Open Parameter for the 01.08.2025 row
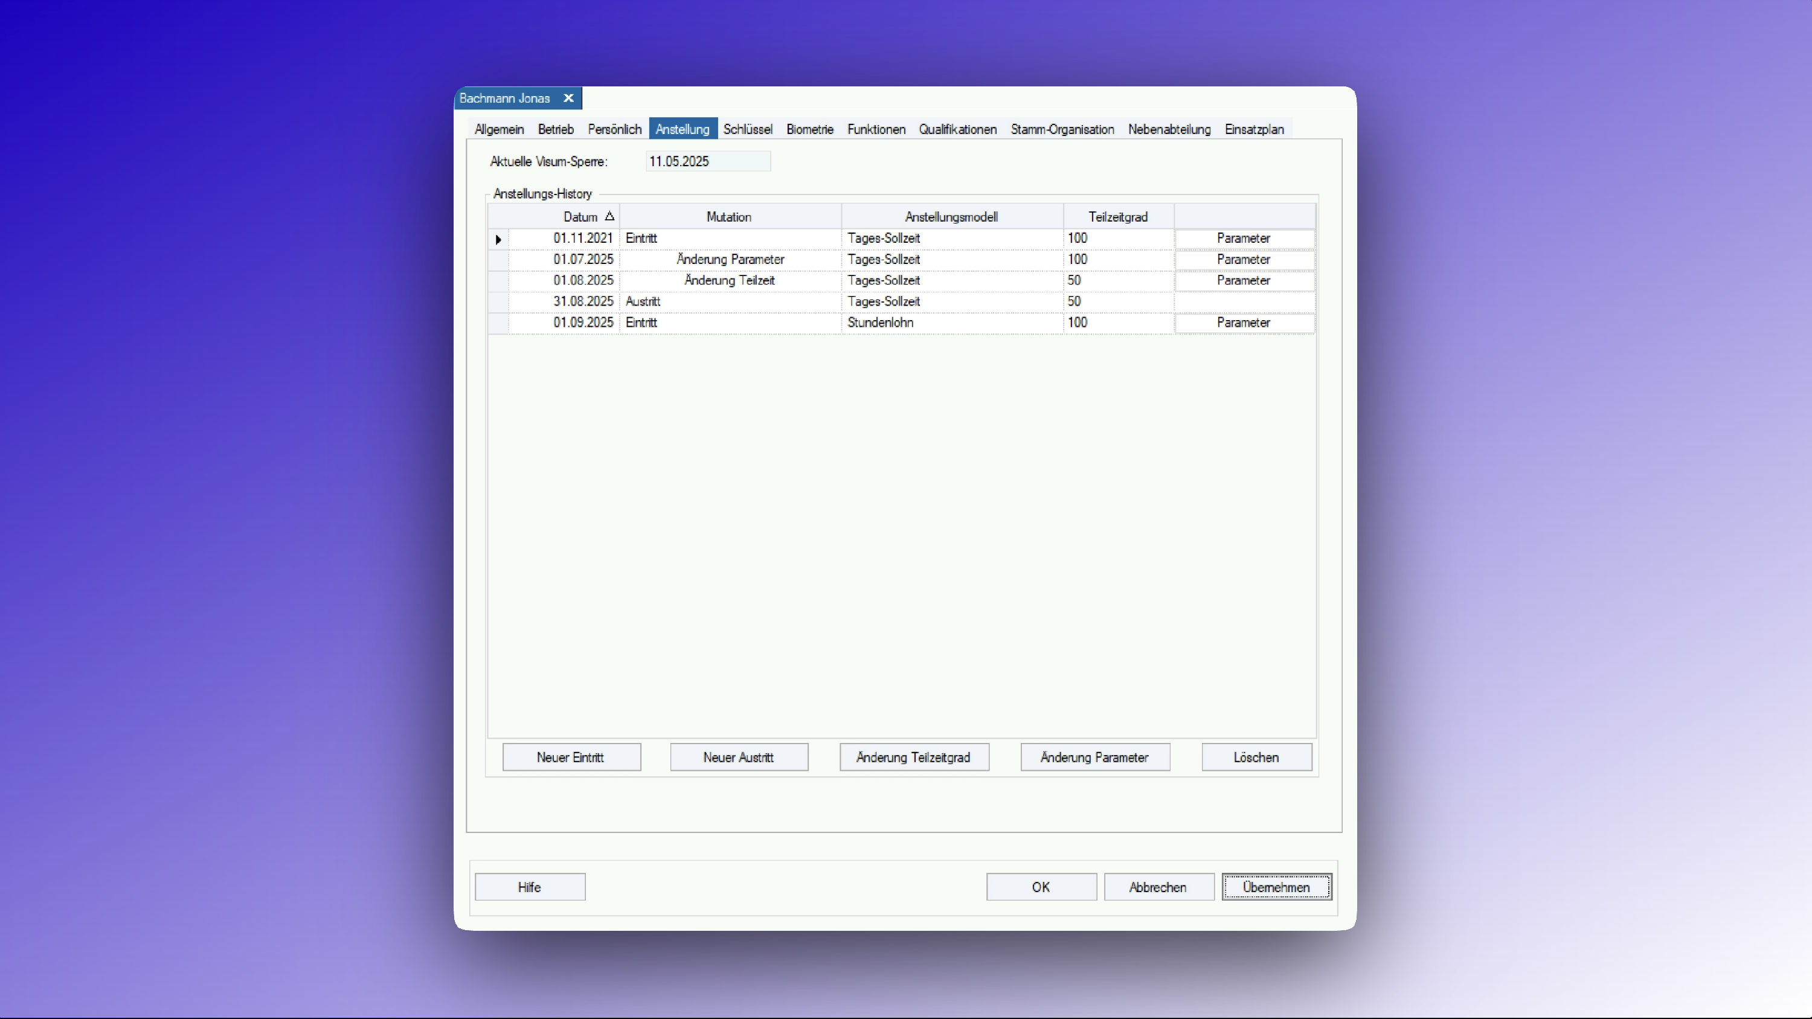 pos(1243,281)
